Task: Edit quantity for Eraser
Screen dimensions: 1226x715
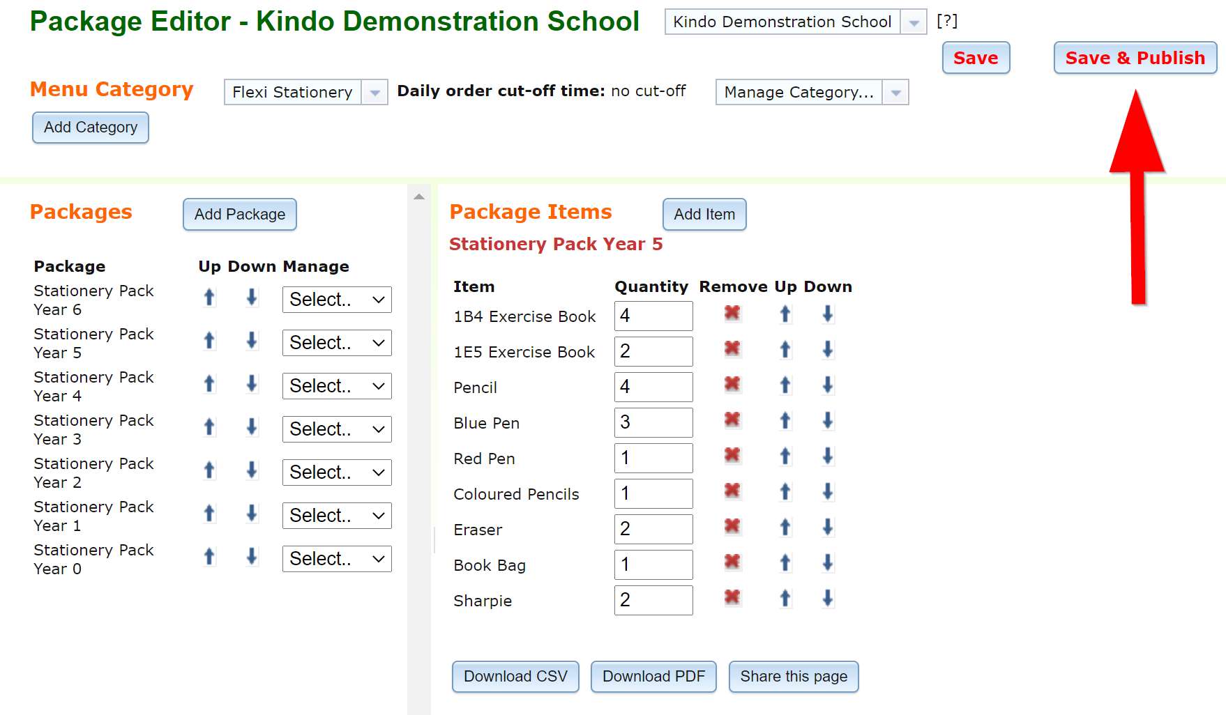Action: (653, 529)
